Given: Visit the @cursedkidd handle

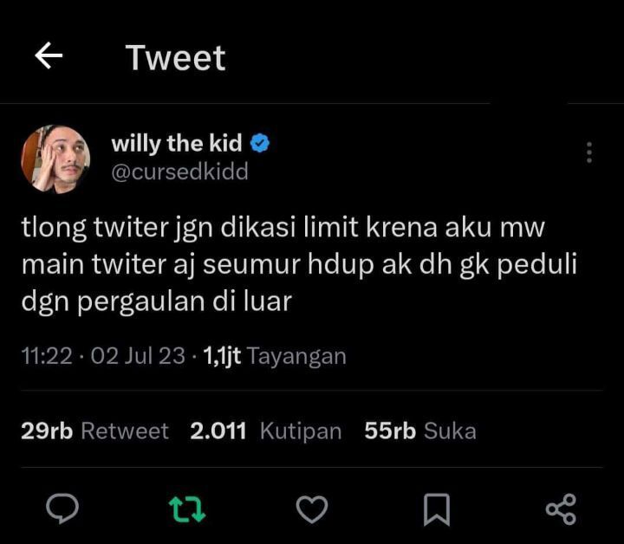Looking at the screenshot, I should [x=180, y=172].
